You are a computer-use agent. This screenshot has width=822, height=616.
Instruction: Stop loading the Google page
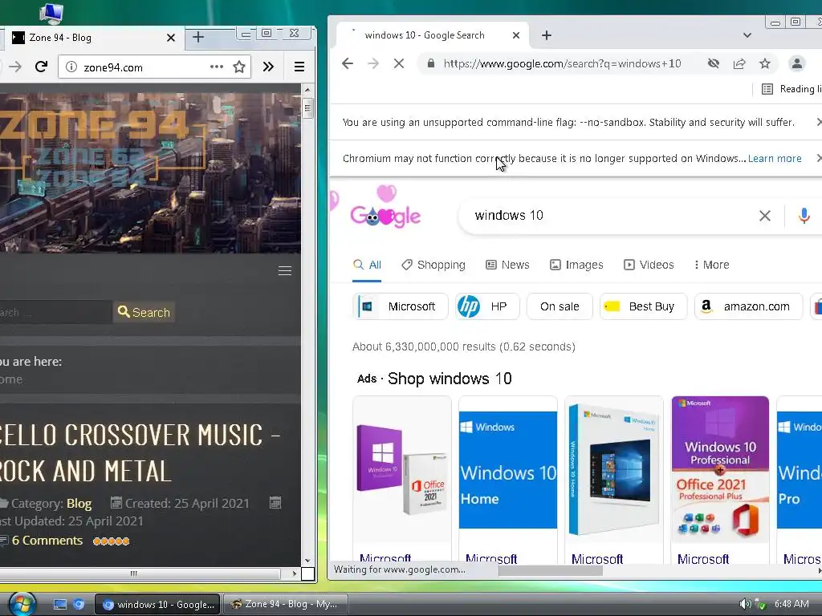[399, 63]
